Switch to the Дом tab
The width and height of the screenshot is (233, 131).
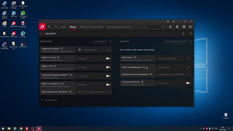(x=63, y=27)
